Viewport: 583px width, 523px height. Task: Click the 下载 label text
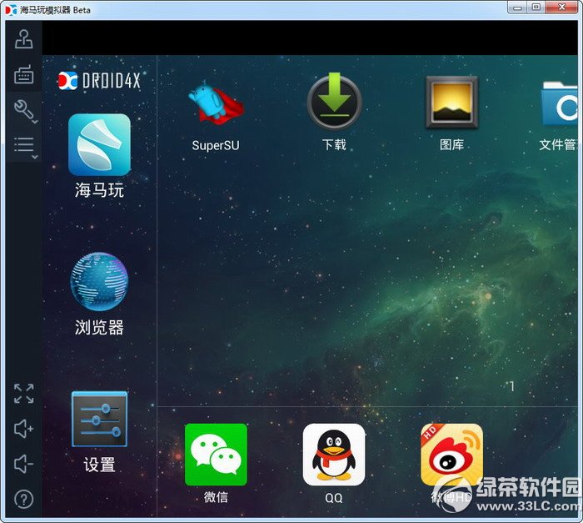click(334, 144)
